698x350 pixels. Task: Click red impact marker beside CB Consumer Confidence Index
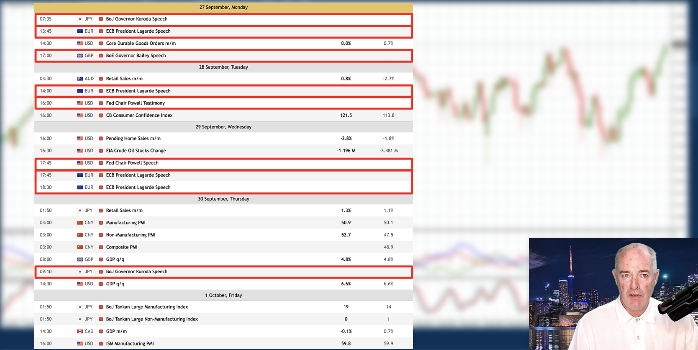pyautogui.click(x=101, y=115)
